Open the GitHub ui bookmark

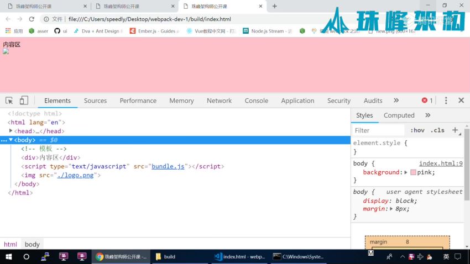[x=61, y=31]
